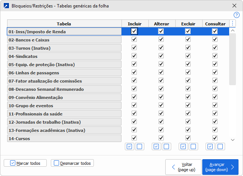
Task: Uncheck all in the Consultar column
Action: (220, 146)
